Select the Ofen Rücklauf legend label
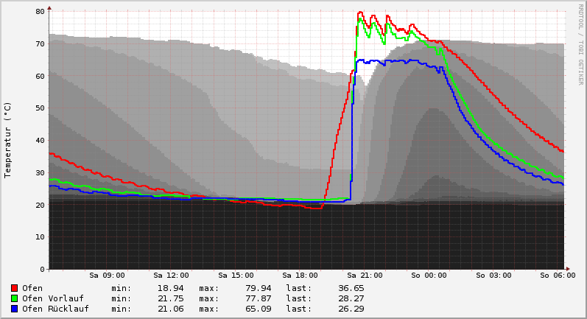The image size is (587, 319). (x=55, y=309)
